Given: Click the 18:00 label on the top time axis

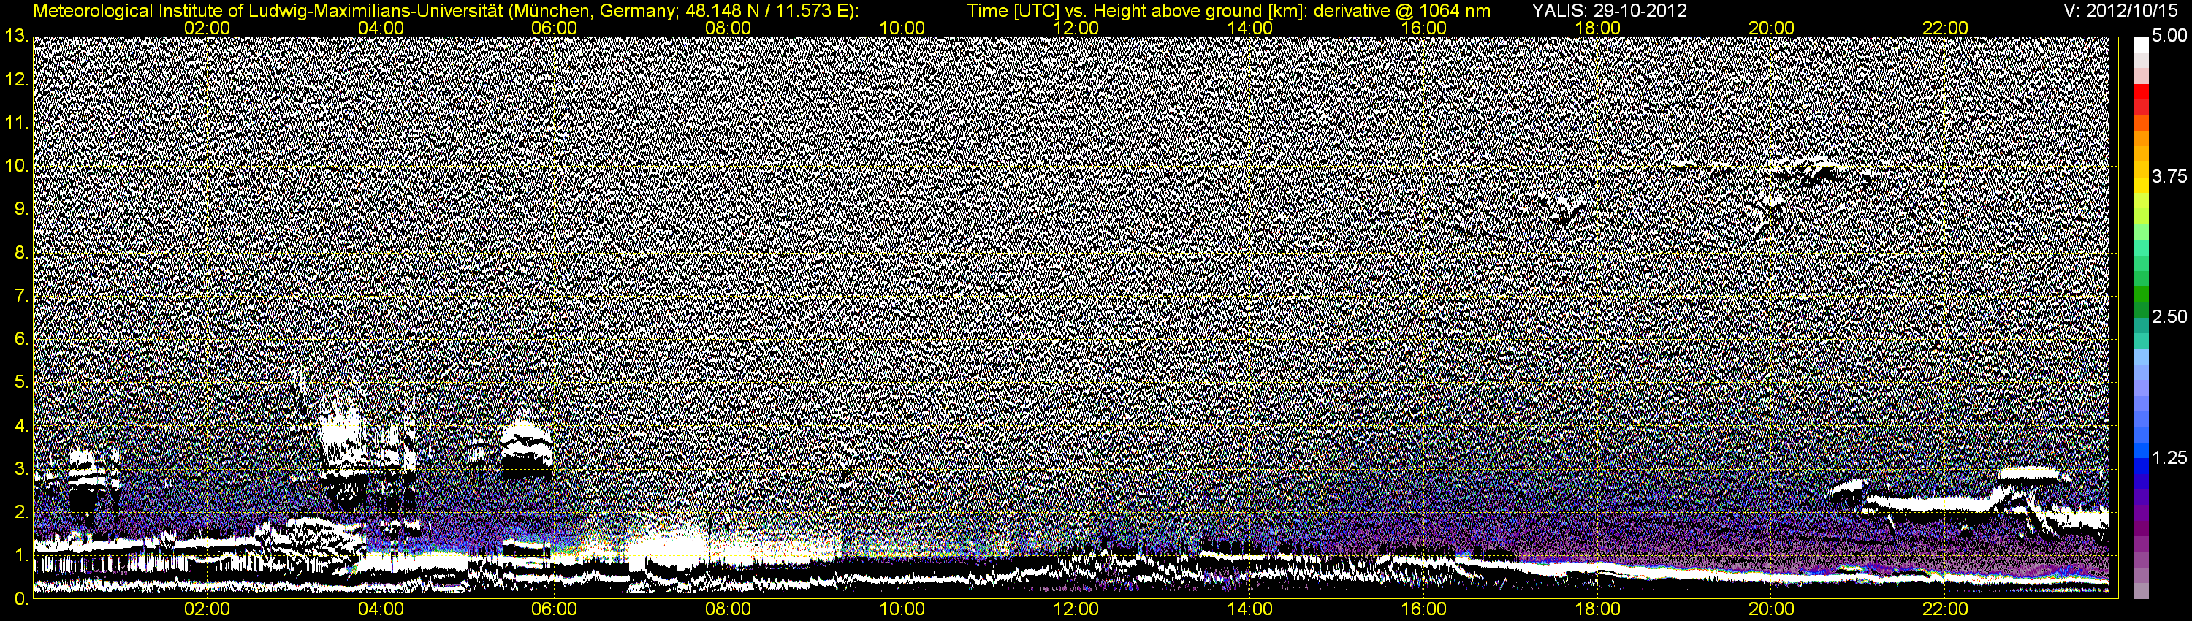Looking at the screenshot, I should pos(1597,28).
